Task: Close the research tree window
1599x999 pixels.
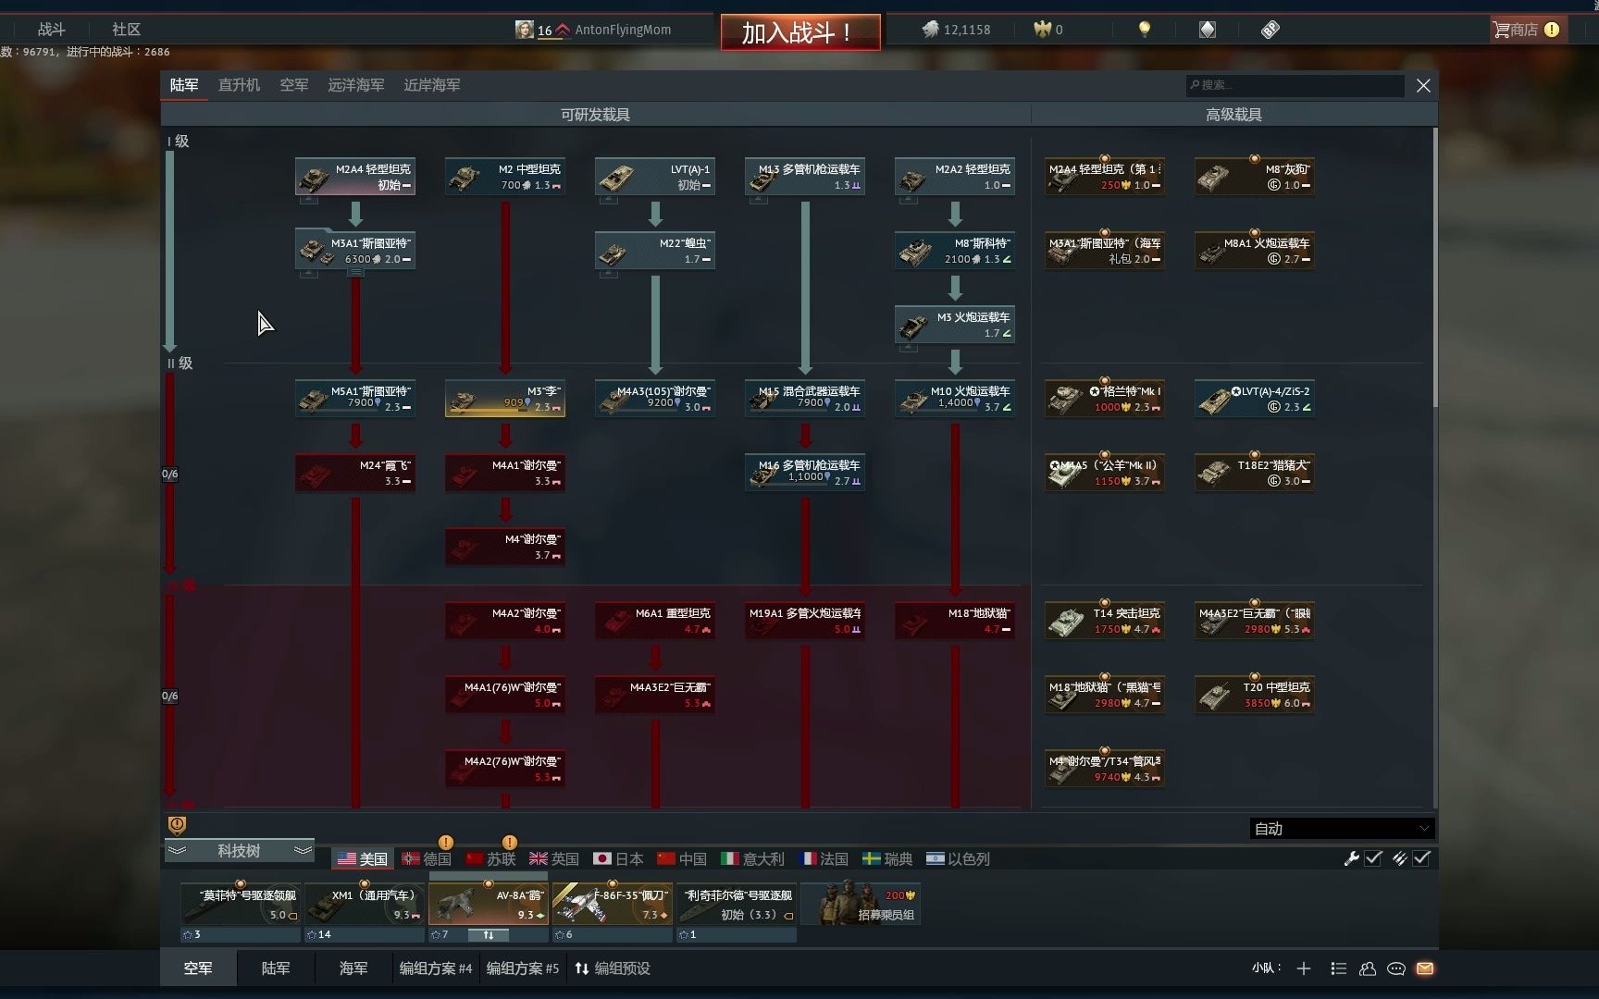Action: coord(1423,85)
